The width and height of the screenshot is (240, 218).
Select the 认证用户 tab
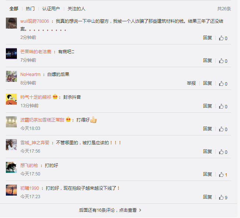coord(51,9)
